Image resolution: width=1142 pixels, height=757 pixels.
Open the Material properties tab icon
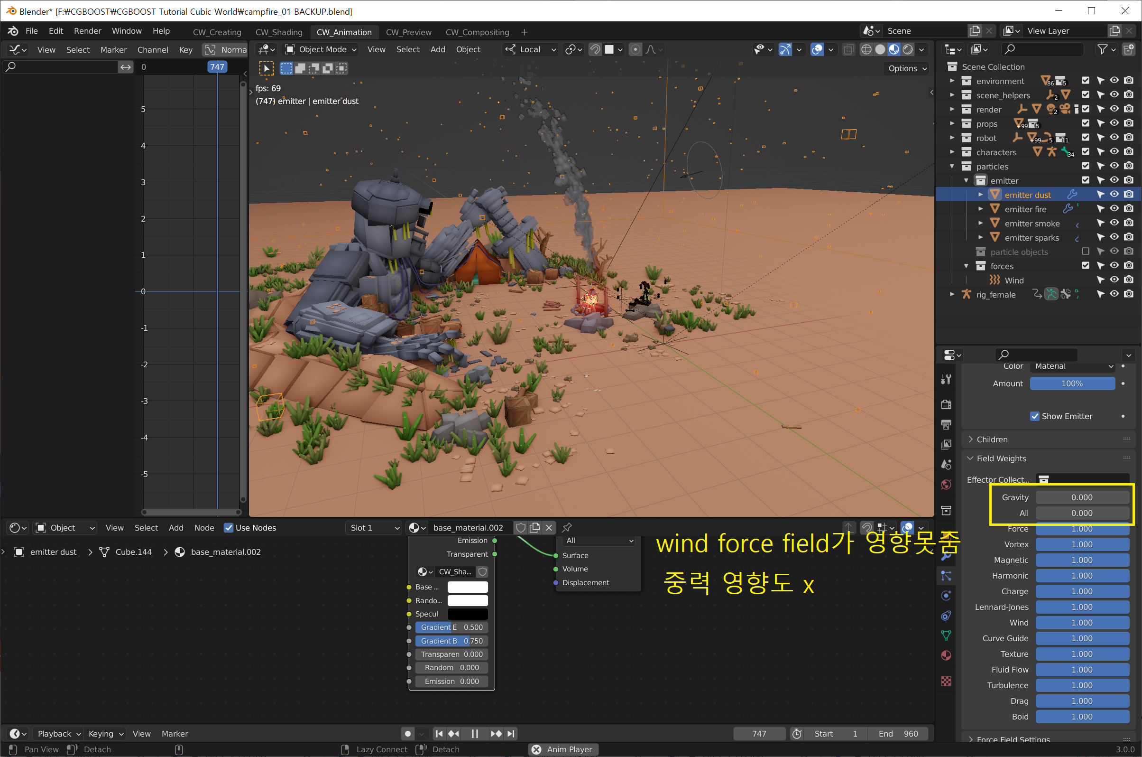[946, 655]
